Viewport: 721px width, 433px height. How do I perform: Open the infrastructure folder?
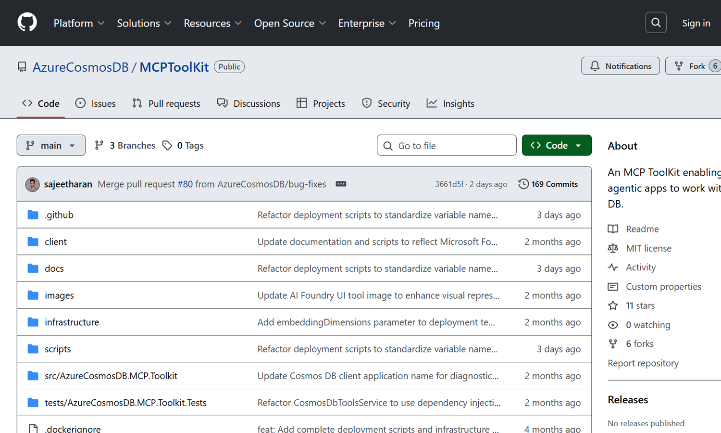[x=72, y=322]
